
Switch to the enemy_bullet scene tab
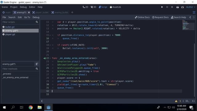tap(60, 12)
